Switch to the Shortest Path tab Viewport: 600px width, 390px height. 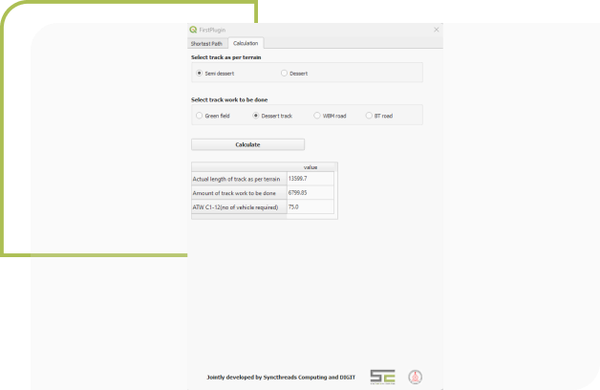(x=206, y=43)
